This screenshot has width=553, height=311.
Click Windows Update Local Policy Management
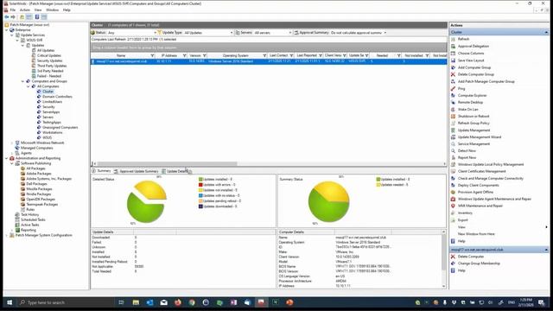click(x=491, y=164)
